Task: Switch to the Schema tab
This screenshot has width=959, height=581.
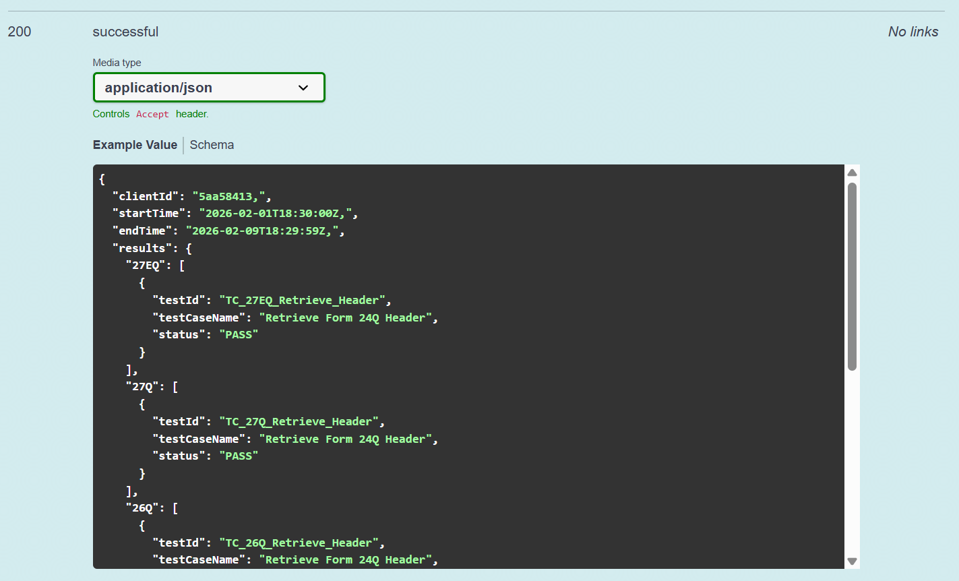Action: point(212,145)
